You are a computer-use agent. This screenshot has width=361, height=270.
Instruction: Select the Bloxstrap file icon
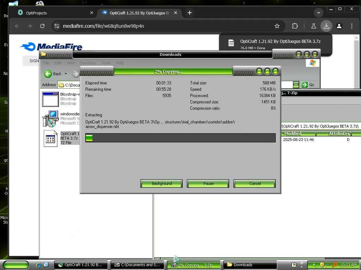[50, 99]
